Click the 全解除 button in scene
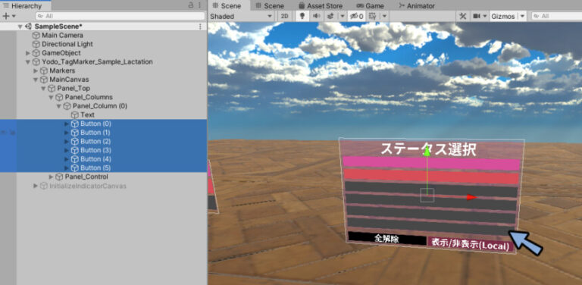582x285 pixels. (386, 239)
